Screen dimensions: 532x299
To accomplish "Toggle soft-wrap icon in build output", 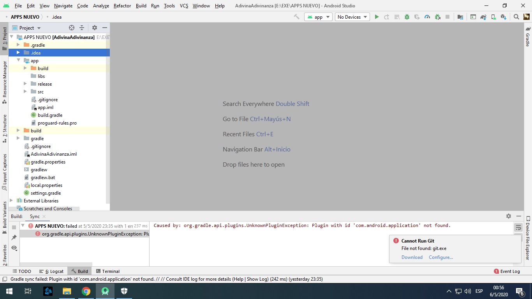I will pyautogui.click(x=518, y=227).
